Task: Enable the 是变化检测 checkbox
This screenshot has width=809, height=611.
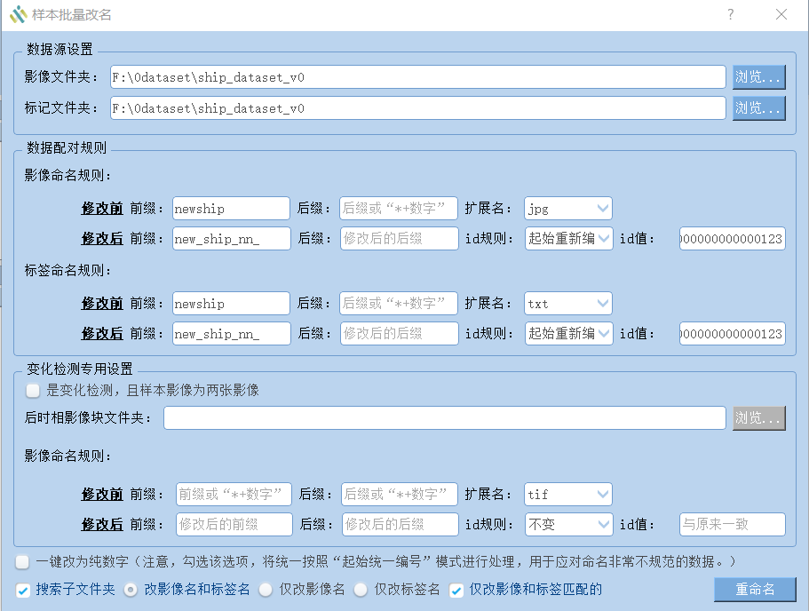Action: tap(32, 390)
